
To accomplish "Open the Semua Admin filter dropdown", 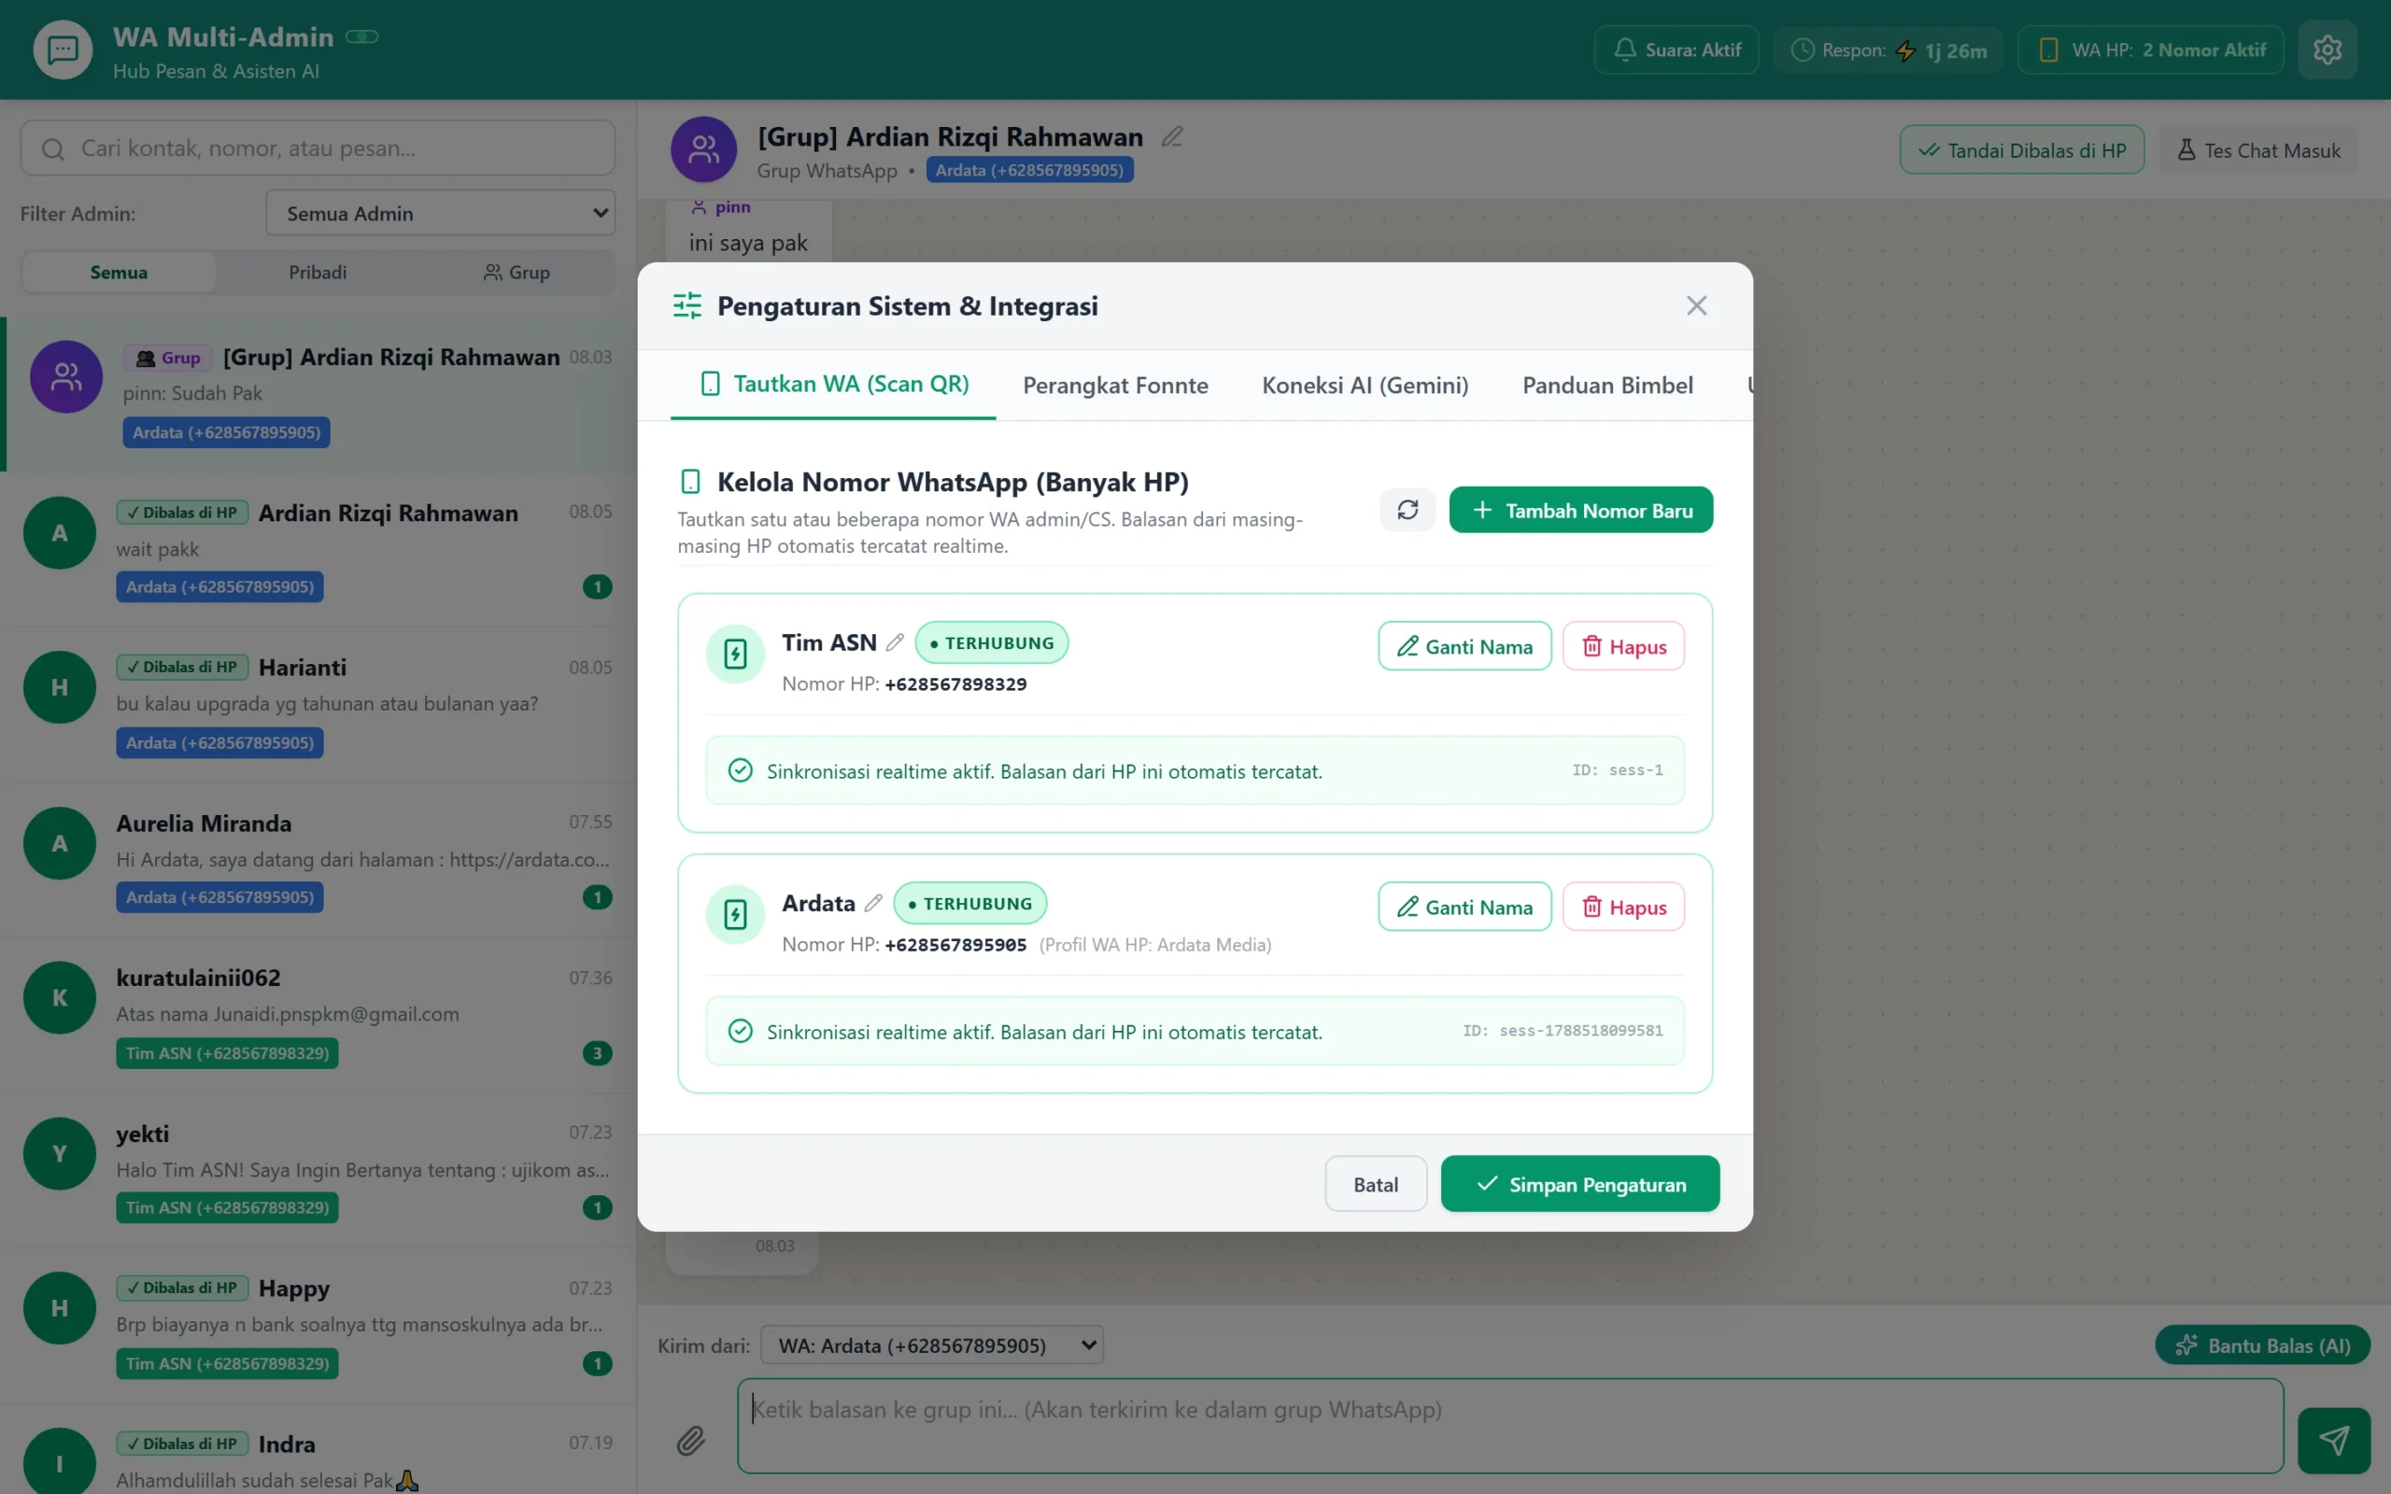I will [x=441, y=214].
